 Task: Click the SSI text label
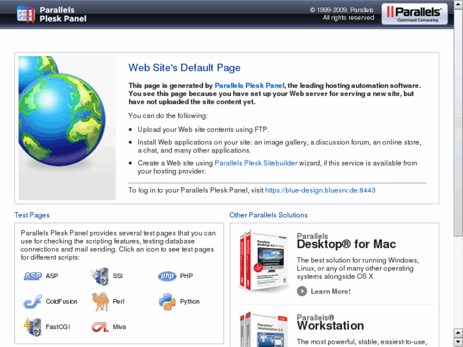coord(118,276)
